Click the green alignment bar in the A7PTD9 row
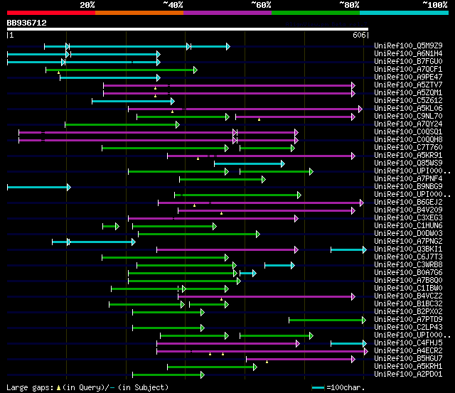The width and height of the screenshot is (455, 393). [327, 321]
